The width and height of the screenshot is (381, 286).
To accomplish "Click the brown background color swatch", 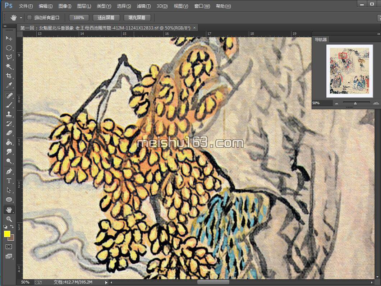I will (12, 238).
